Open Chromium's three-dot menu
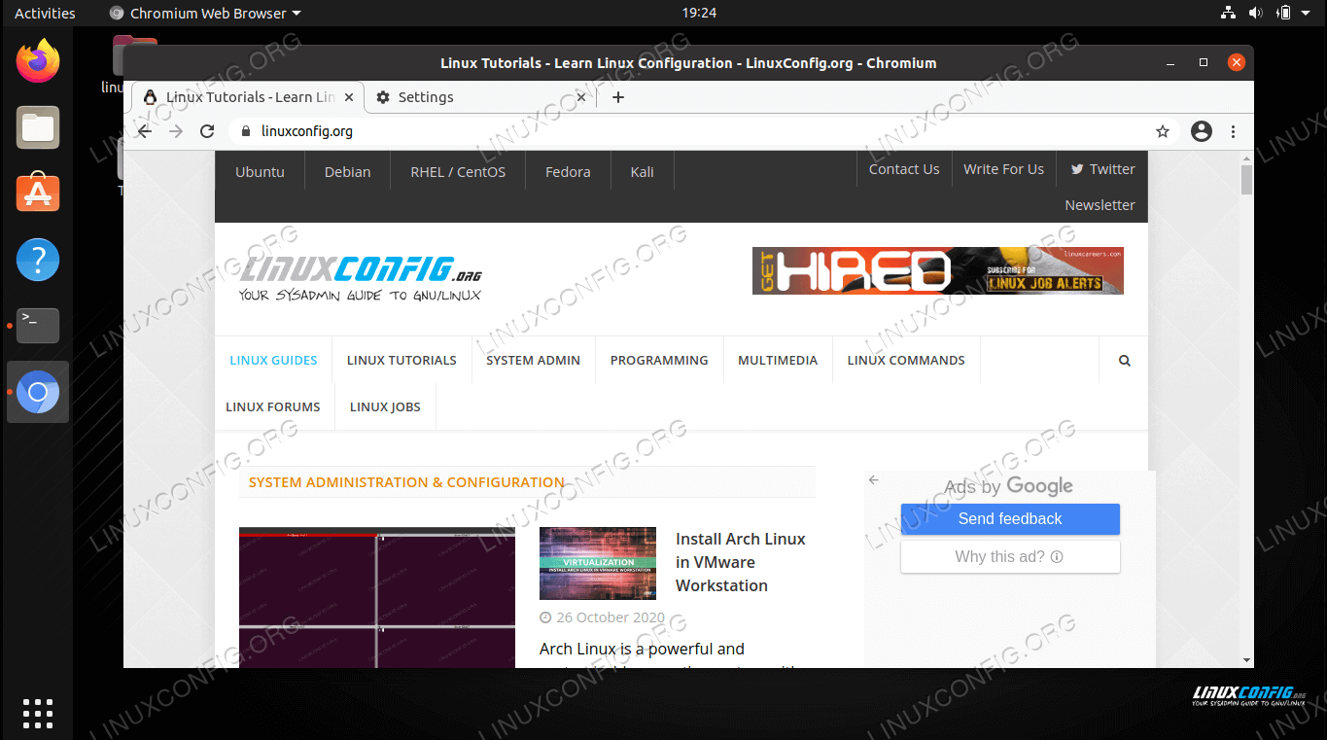This screenshot has height=740, width=1327. tap(1233, 131)
